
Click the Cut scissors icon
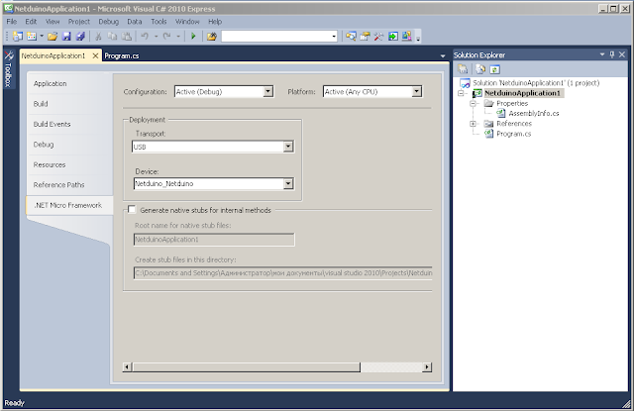coord(98,37)
